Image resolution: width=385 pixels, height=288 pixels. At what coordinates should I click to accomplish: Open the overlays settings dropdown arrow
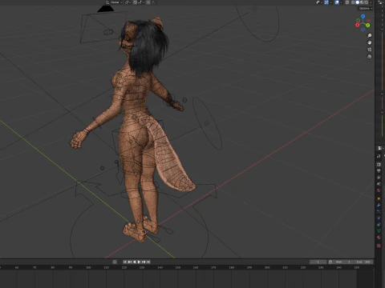(342, 2)
